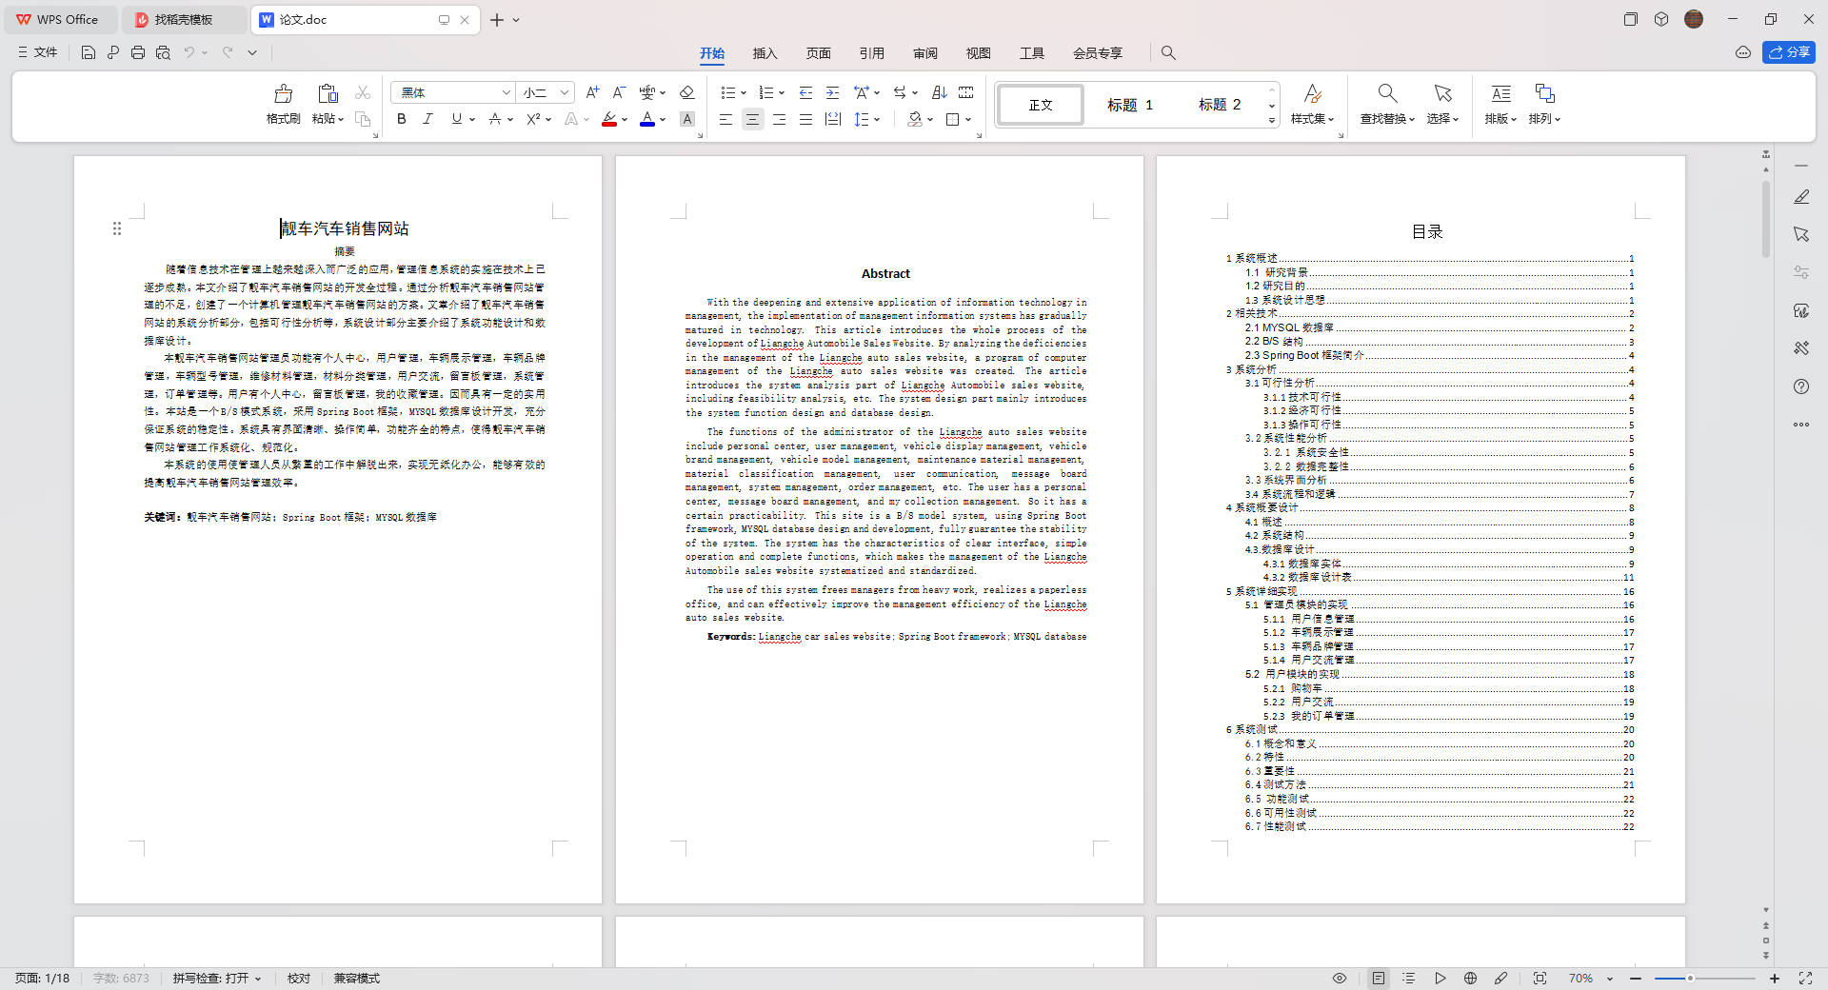Switch to the 插入 ribbon tab
The image size is (1828, 990).
coord(765,53)
